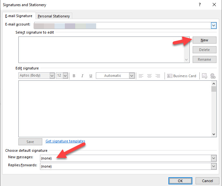Switch to the Personal Stationery tab
This screenshot has height=186, width=222.
[x=54, y=16]
